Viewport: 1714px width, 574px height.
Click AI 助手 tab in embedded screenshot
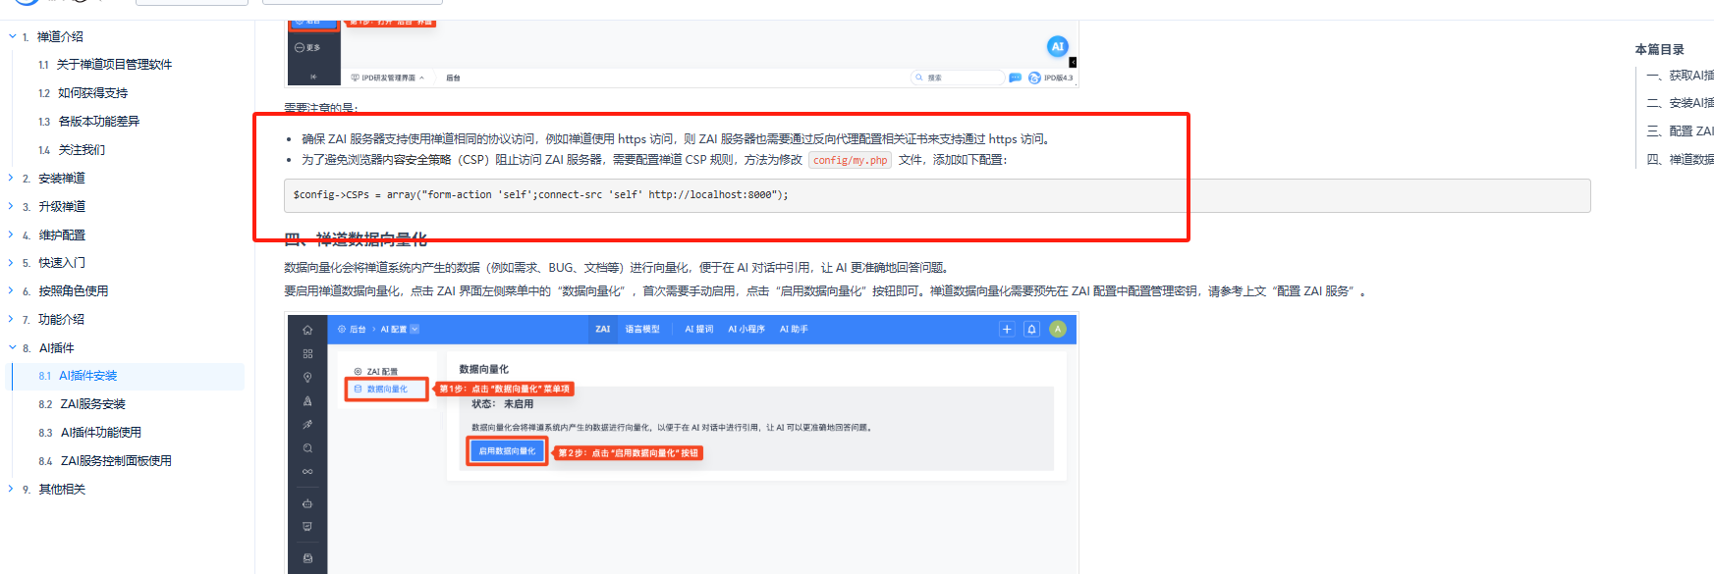tap(794, 330)
